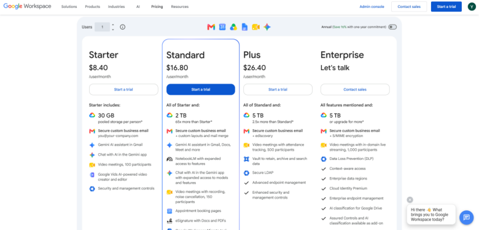Viewport: 479px width, 230px height.
Task: Click the 'Enterprise data regions' feature text
Action: pyautogui.click(x=348, y=178)
